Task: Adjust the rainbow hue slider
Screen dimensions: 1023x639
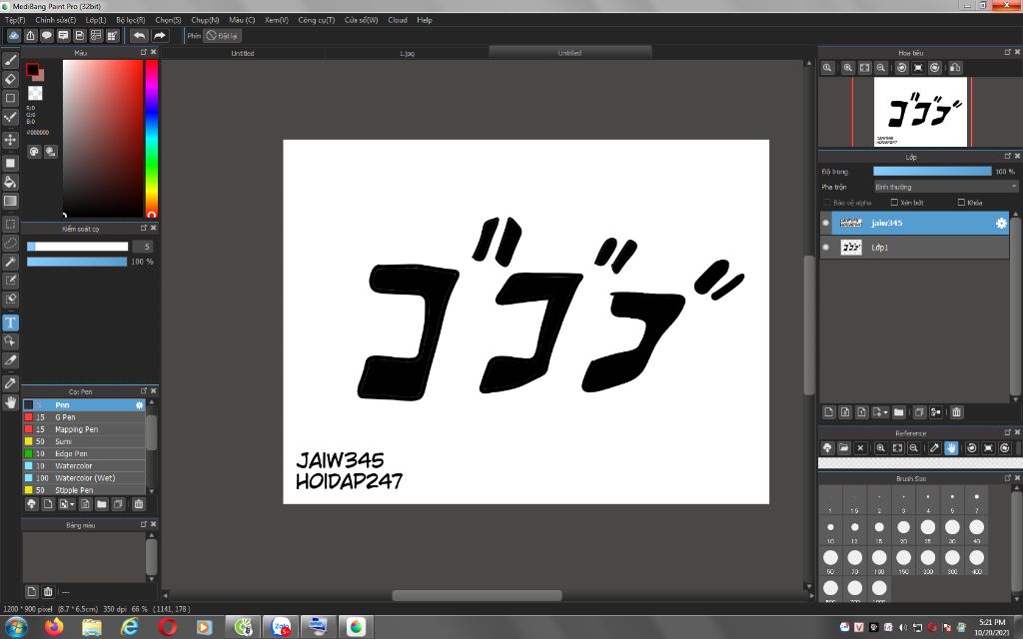Action: click(x=152, y=138)
